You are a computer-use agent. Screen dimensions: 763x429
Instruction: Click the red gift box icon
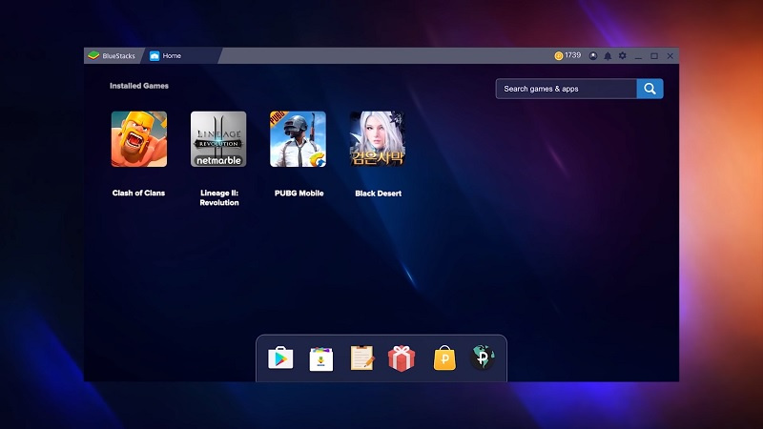(402, 358)
